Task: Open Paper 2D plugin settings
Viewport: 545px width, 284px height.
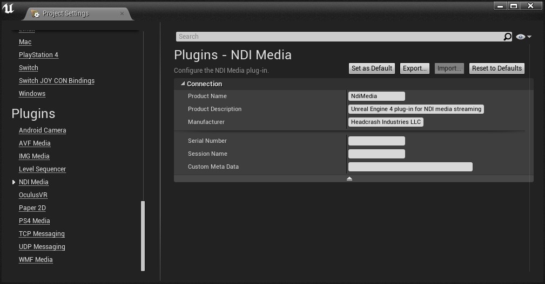Action: [32, 208]
